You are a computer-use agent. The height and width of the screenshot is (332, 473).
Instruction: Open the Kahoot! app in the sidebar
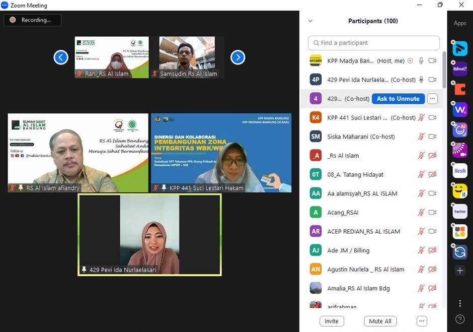(x=460, y=69)
